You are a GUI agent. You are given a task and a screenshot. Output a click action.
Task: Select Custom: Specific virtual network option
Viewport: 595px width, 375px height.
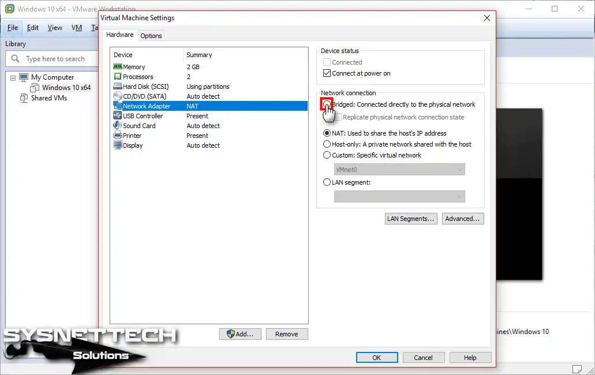point(327,155)
